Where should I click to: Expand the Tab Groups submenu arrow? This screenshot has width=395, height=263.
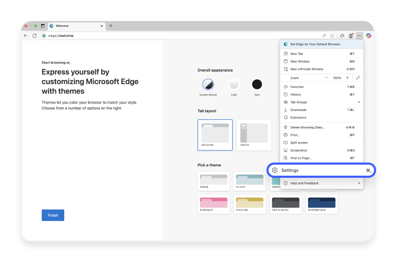pyautogui.click(x=359, y=102)
